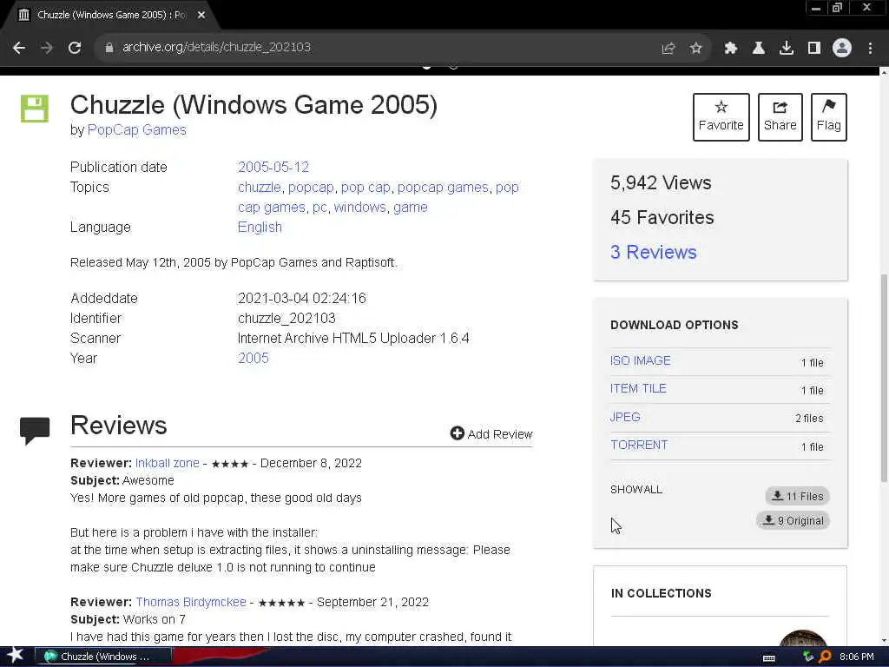Jump to 3 Reviews link
889x667 pixels.
tap(653, 252)
